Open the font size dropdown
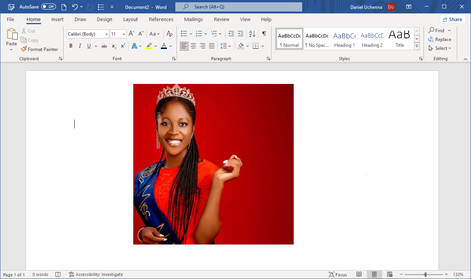The height and width of the screenshot is (279, 471). tap(124, 34)
